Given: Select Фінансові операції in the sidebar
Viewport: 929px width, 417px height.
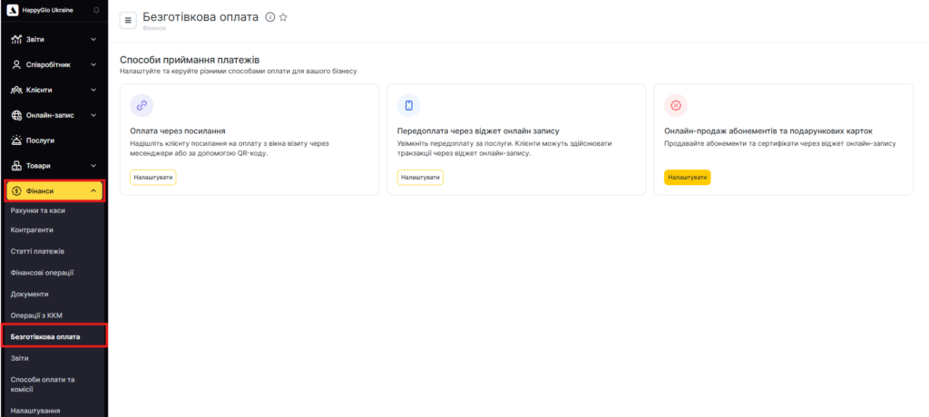Looking at the screenshot, I should point(42,273).
